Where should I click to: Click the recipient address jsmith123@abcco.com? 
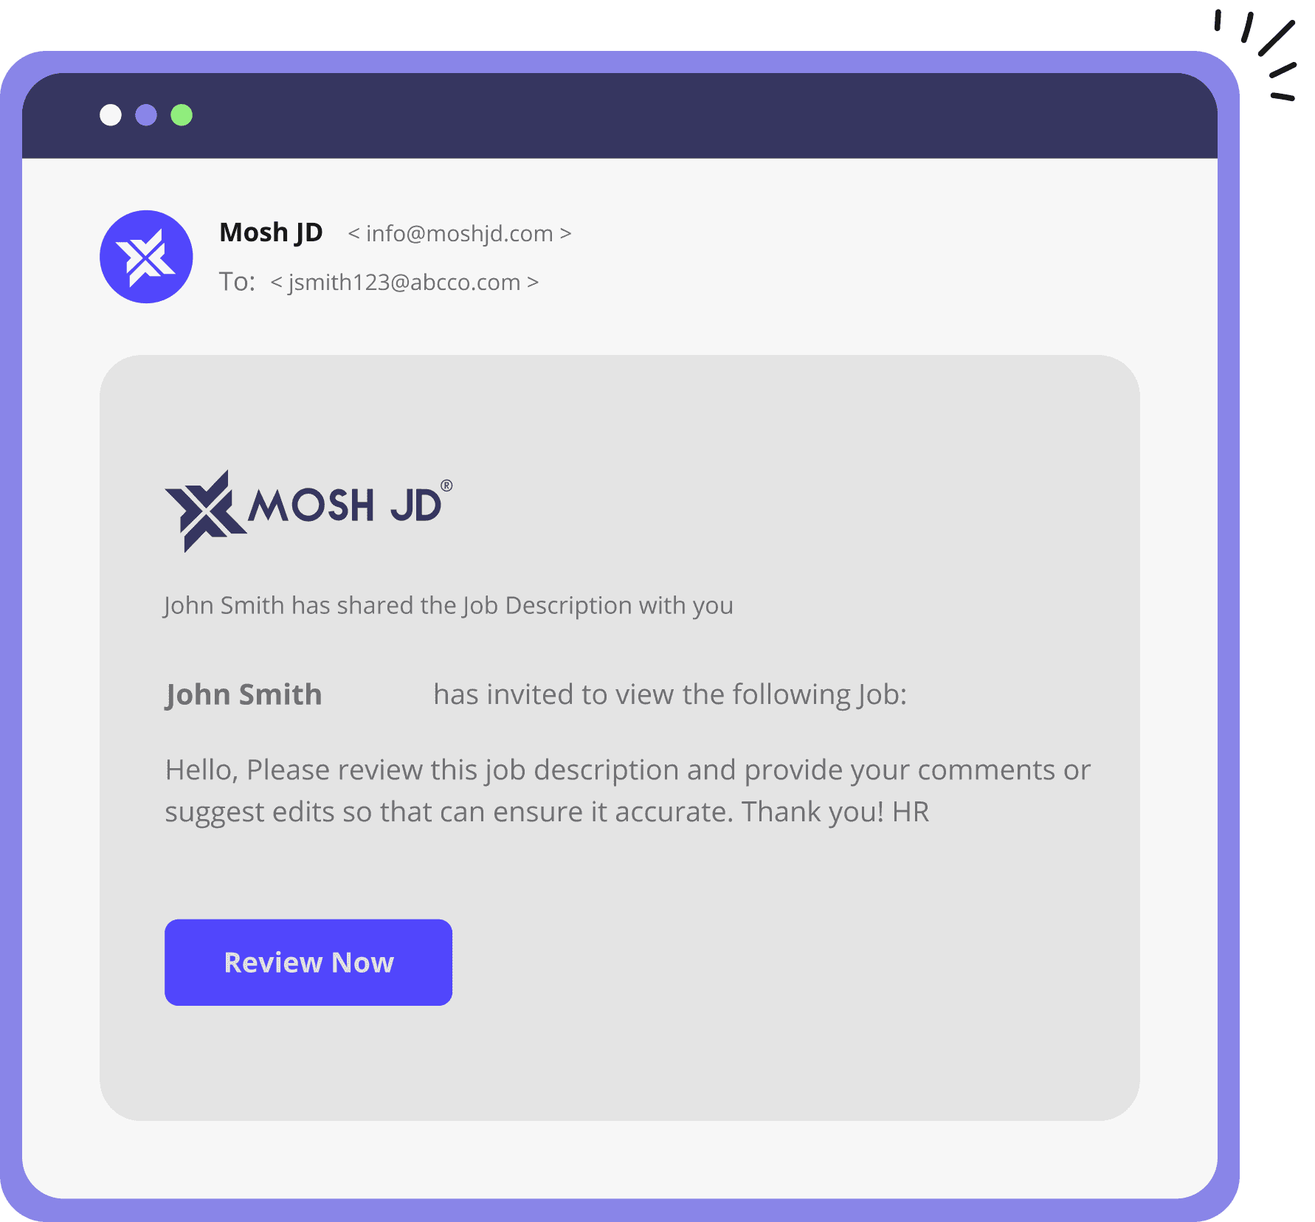pyautogui.click(x=404, y=283)
